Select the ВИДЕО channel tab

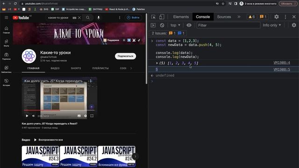click(x=55, y=68)
